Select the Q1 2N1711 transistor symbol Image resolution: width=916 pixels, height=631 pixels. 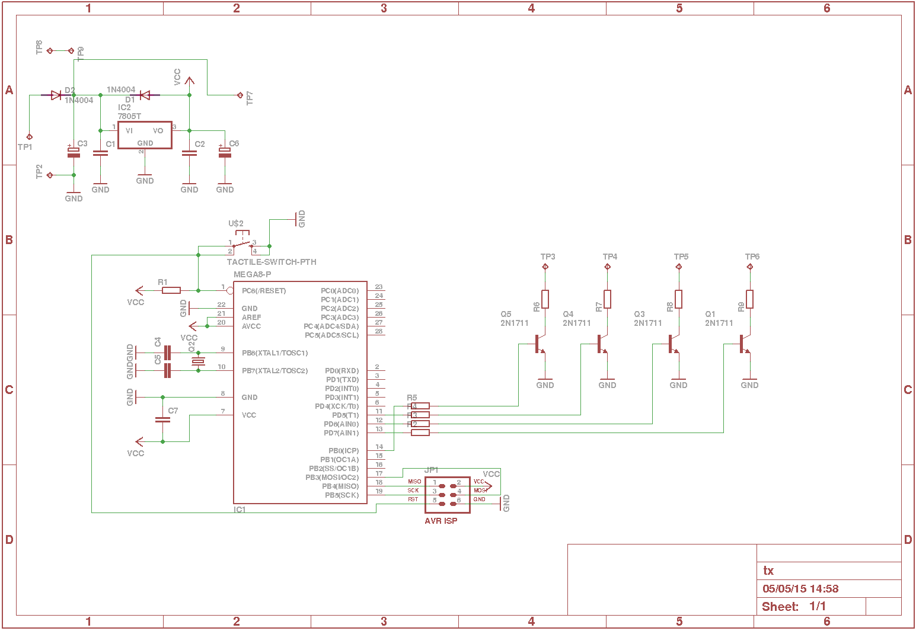click(744, 344)
